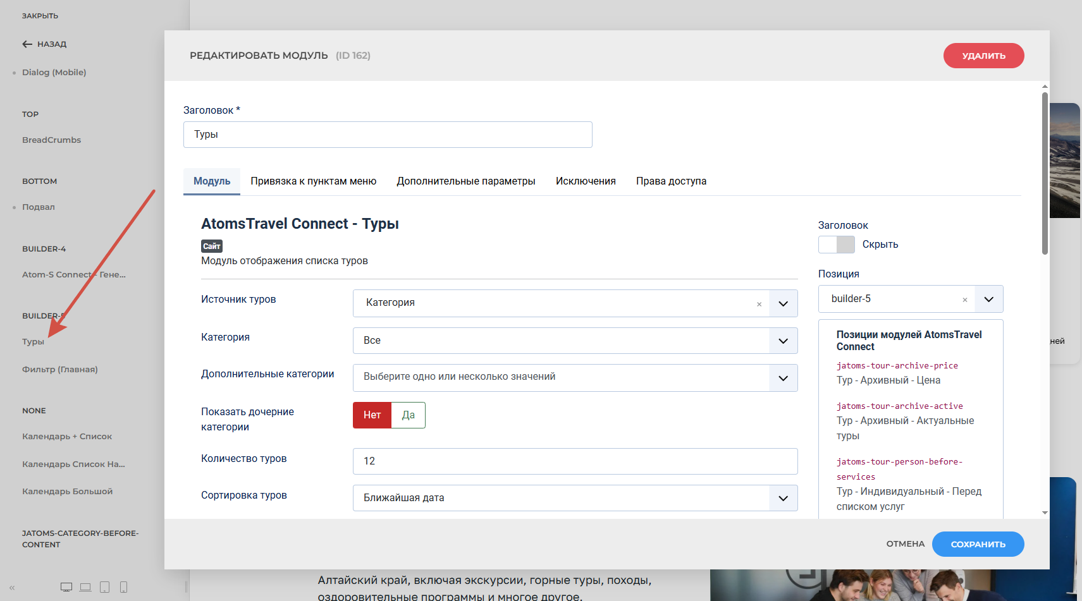Click the scrollbar up arrow in the modal

tap(1045, 87)
